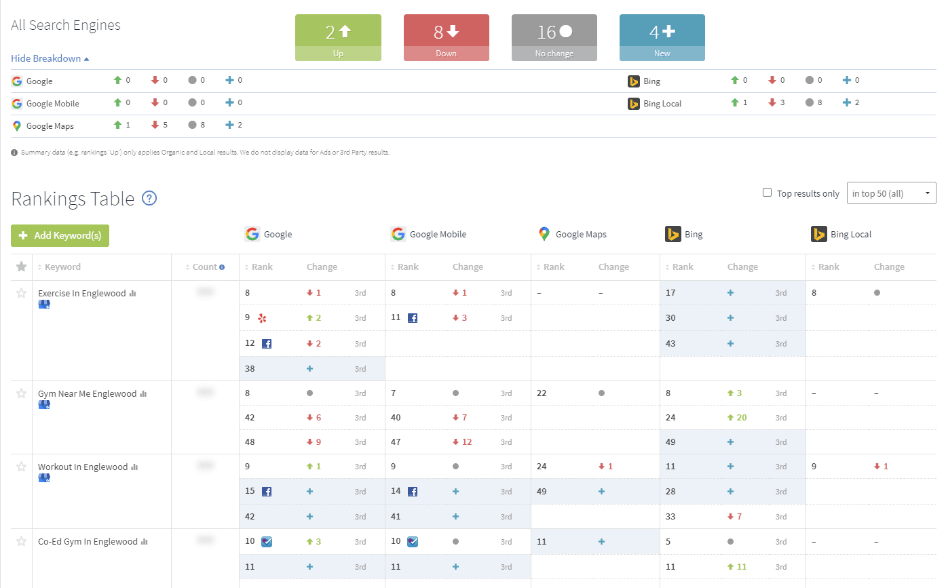Click the green Up summary tile
Viewport: 946px width, 588px height.
click(338, 38)
